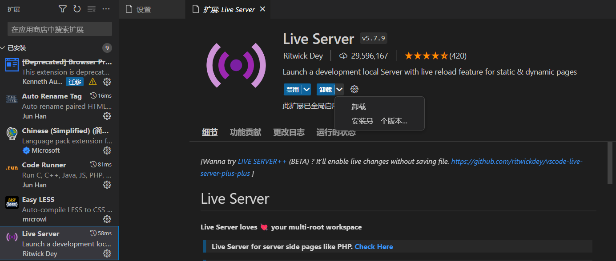Click Code Runner 81ms activation time

[101, 165]
